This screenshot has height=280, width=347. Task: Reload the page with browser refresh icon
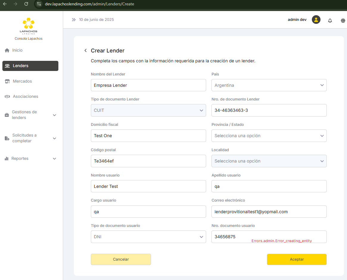click(26, 4)
